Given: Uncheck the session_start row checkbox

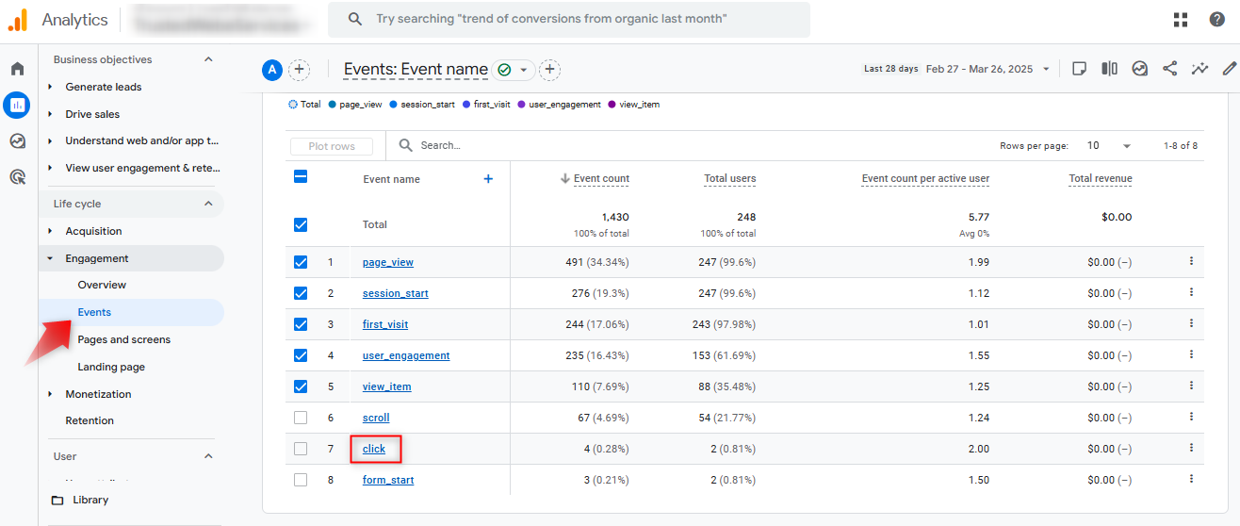Looking at the screenshot, I should click(301, 293).
